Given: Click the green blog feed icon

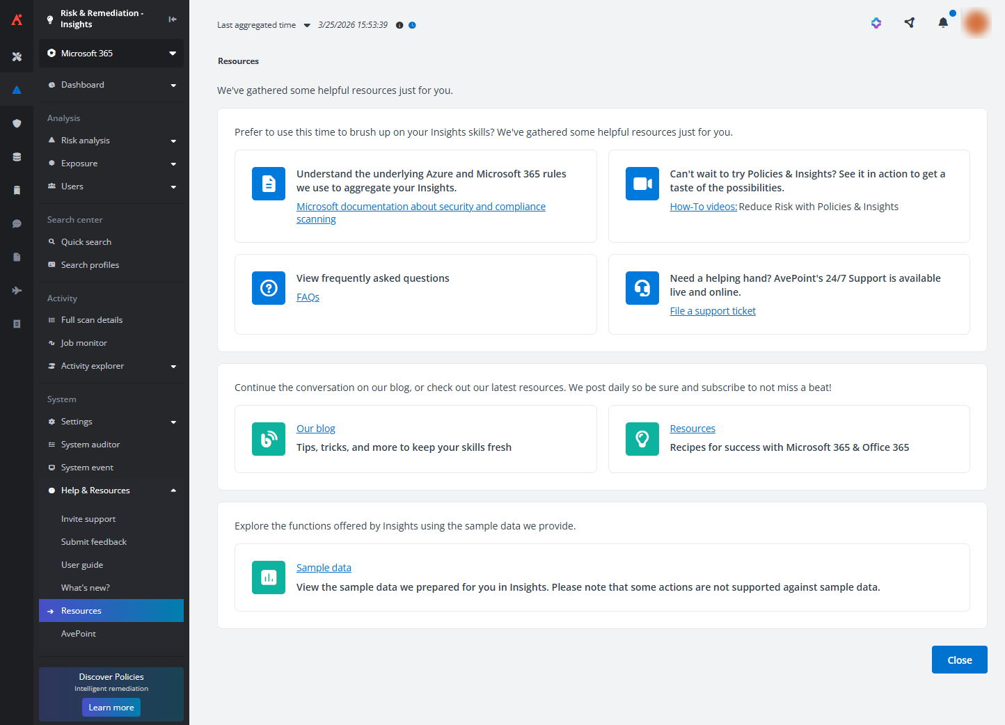Looking at the screenshot, I should (x=269, y=439).
